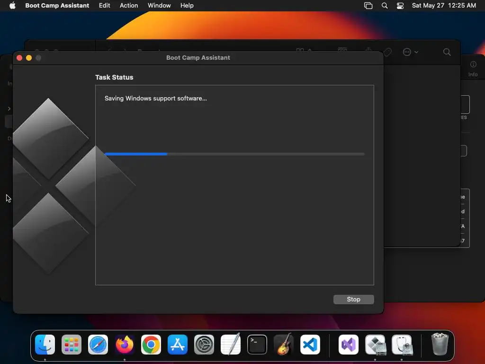485x364 pixels.
Task: Open Spotlight search in menu bar
Action: [x=385, y=6]
